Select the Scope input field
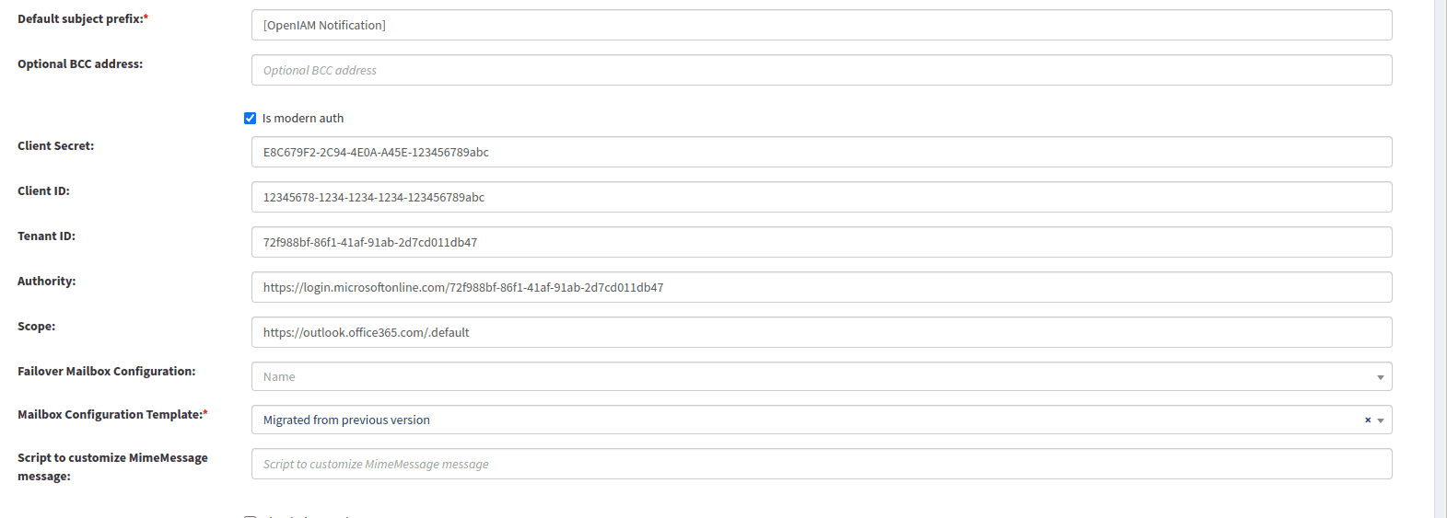This screenshot has height=518, width=1447. (x=822, y=332)
